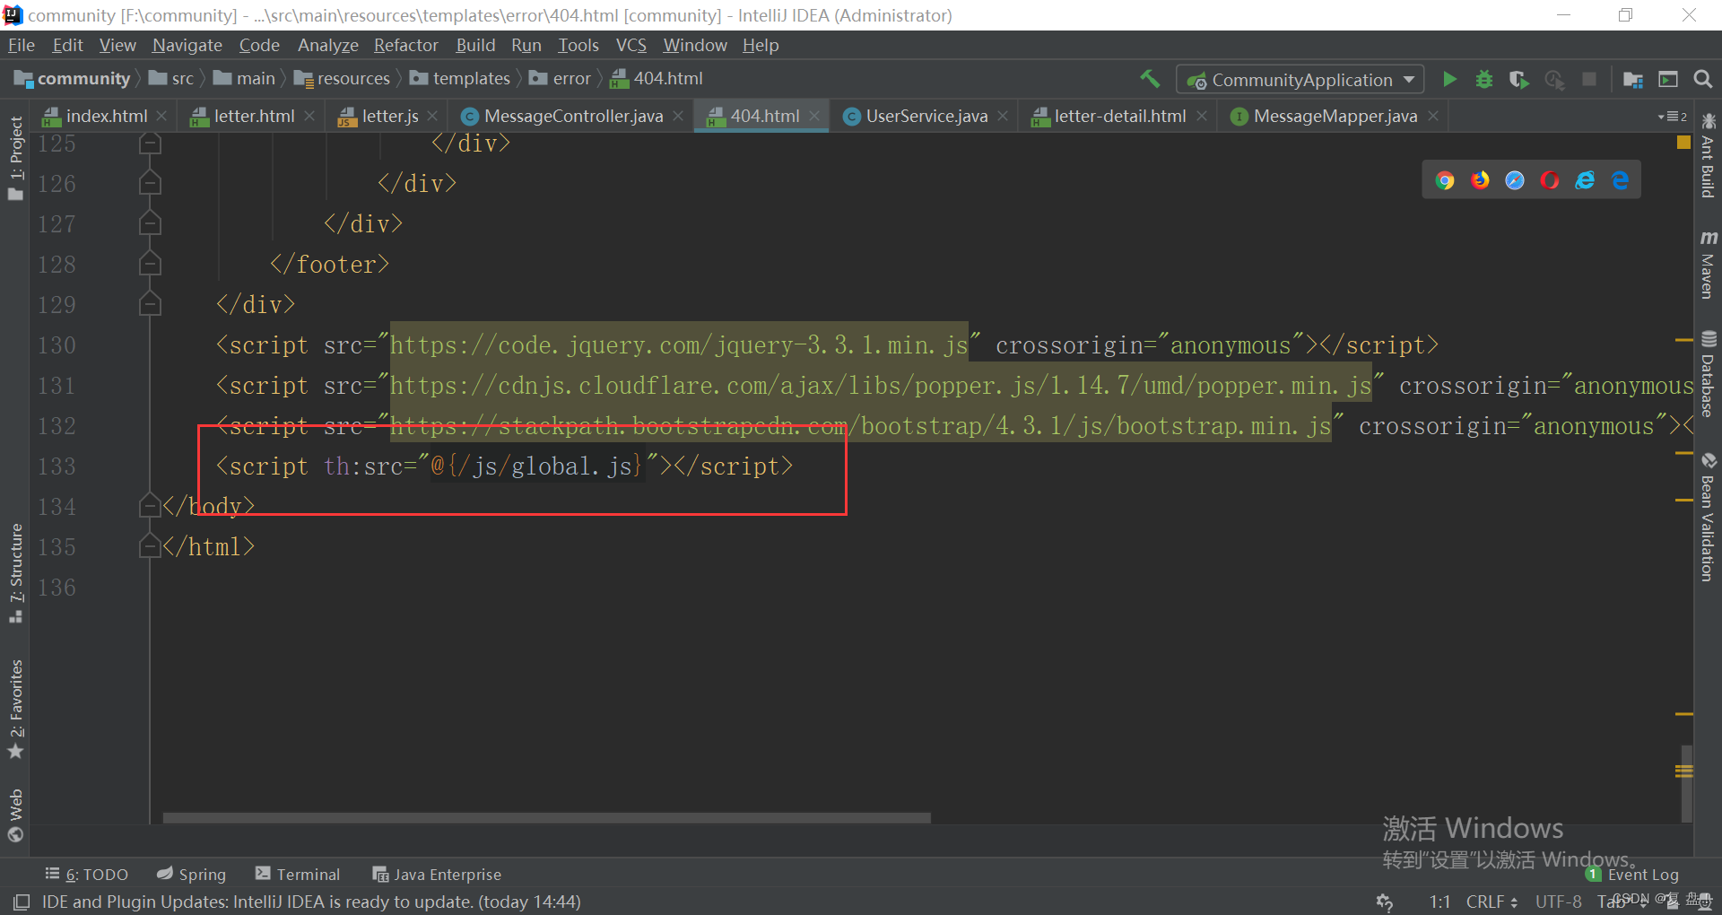Close the UserService.java tab
Screen dimensions: 1722x915
click(1003, 116)
